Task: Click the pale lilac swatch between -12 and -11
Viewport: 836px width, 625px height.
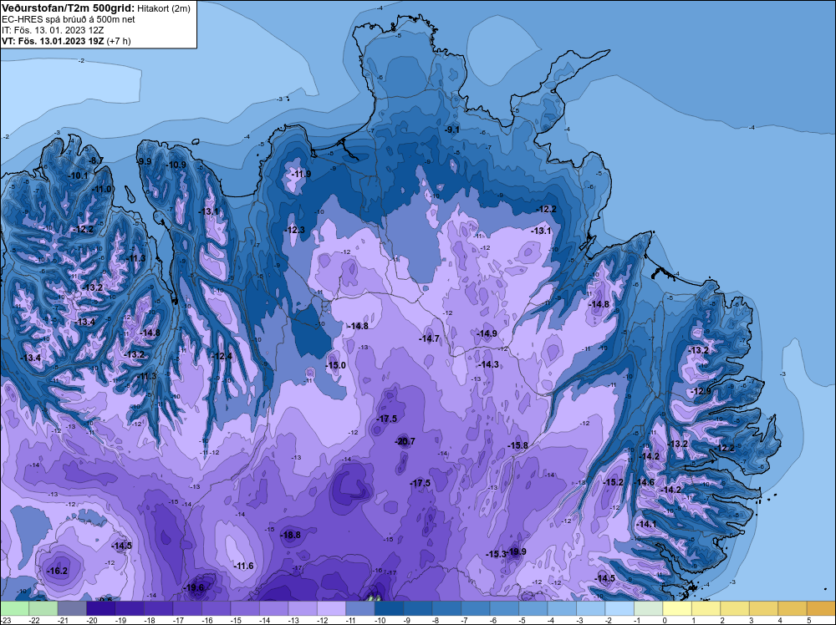Action: click(331, 608)
